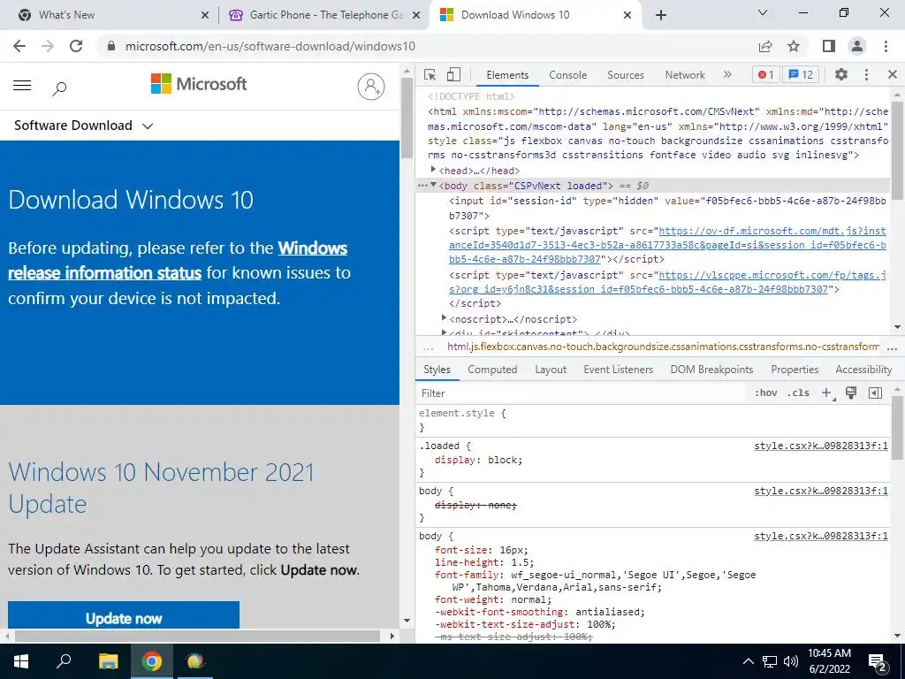Close the Gartic Phone tab

(416, 15)
